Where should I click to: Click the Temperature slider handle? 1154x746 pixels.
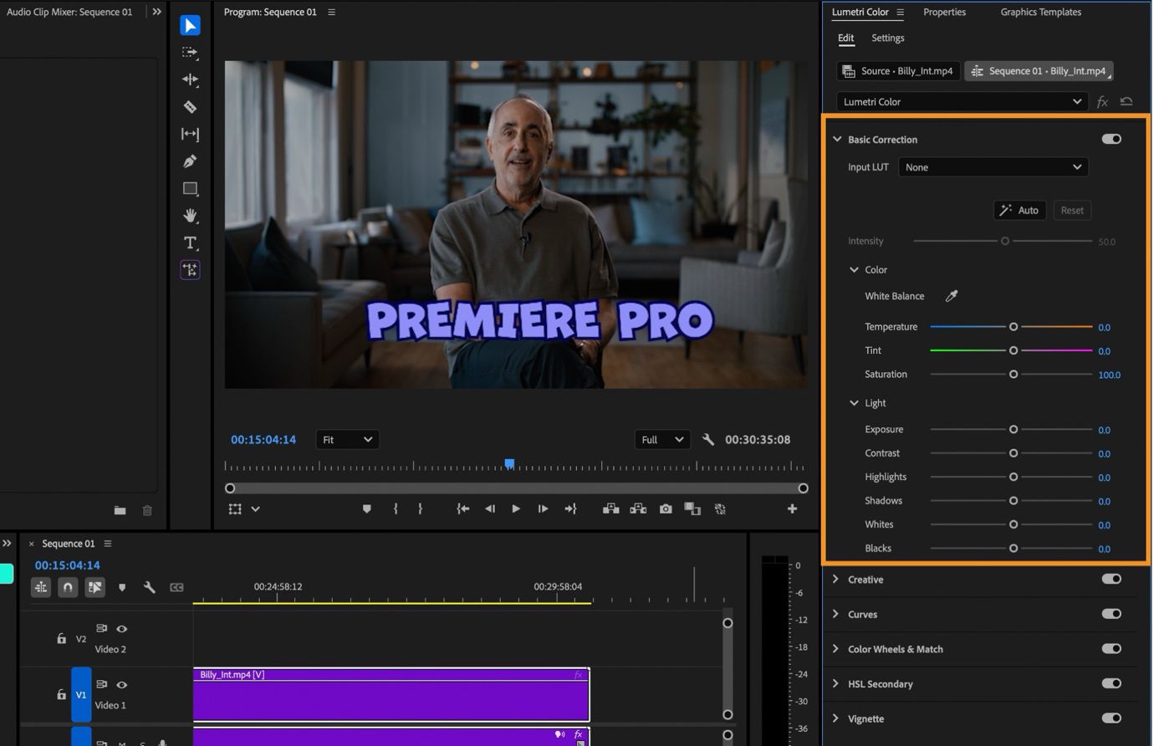point(1014,326)
